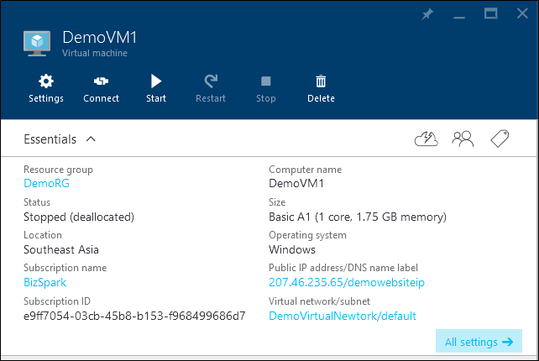
Task: Open the Settings gear icon
Action: pyautogui.click(x=46, y=81)
